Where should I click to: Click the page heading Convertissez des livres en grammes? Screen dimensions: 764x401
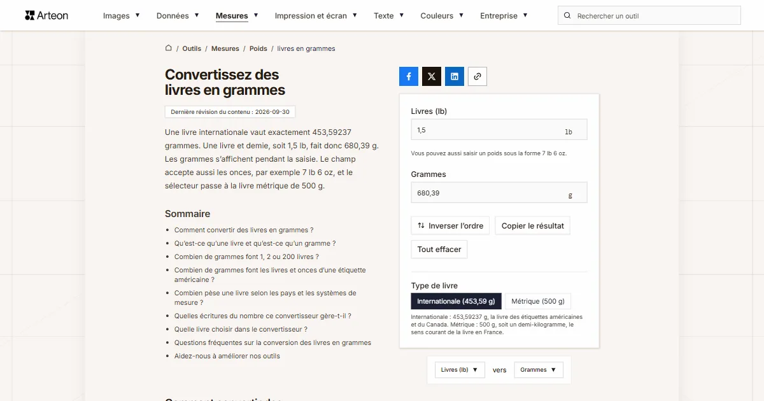click(x=225, y=83)
